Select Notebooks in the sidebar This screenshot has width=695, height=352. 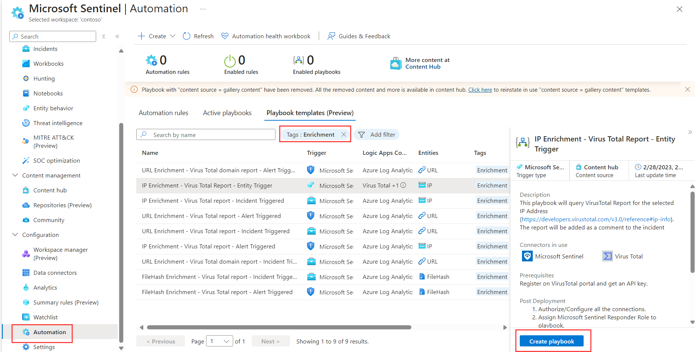[48, 93]
